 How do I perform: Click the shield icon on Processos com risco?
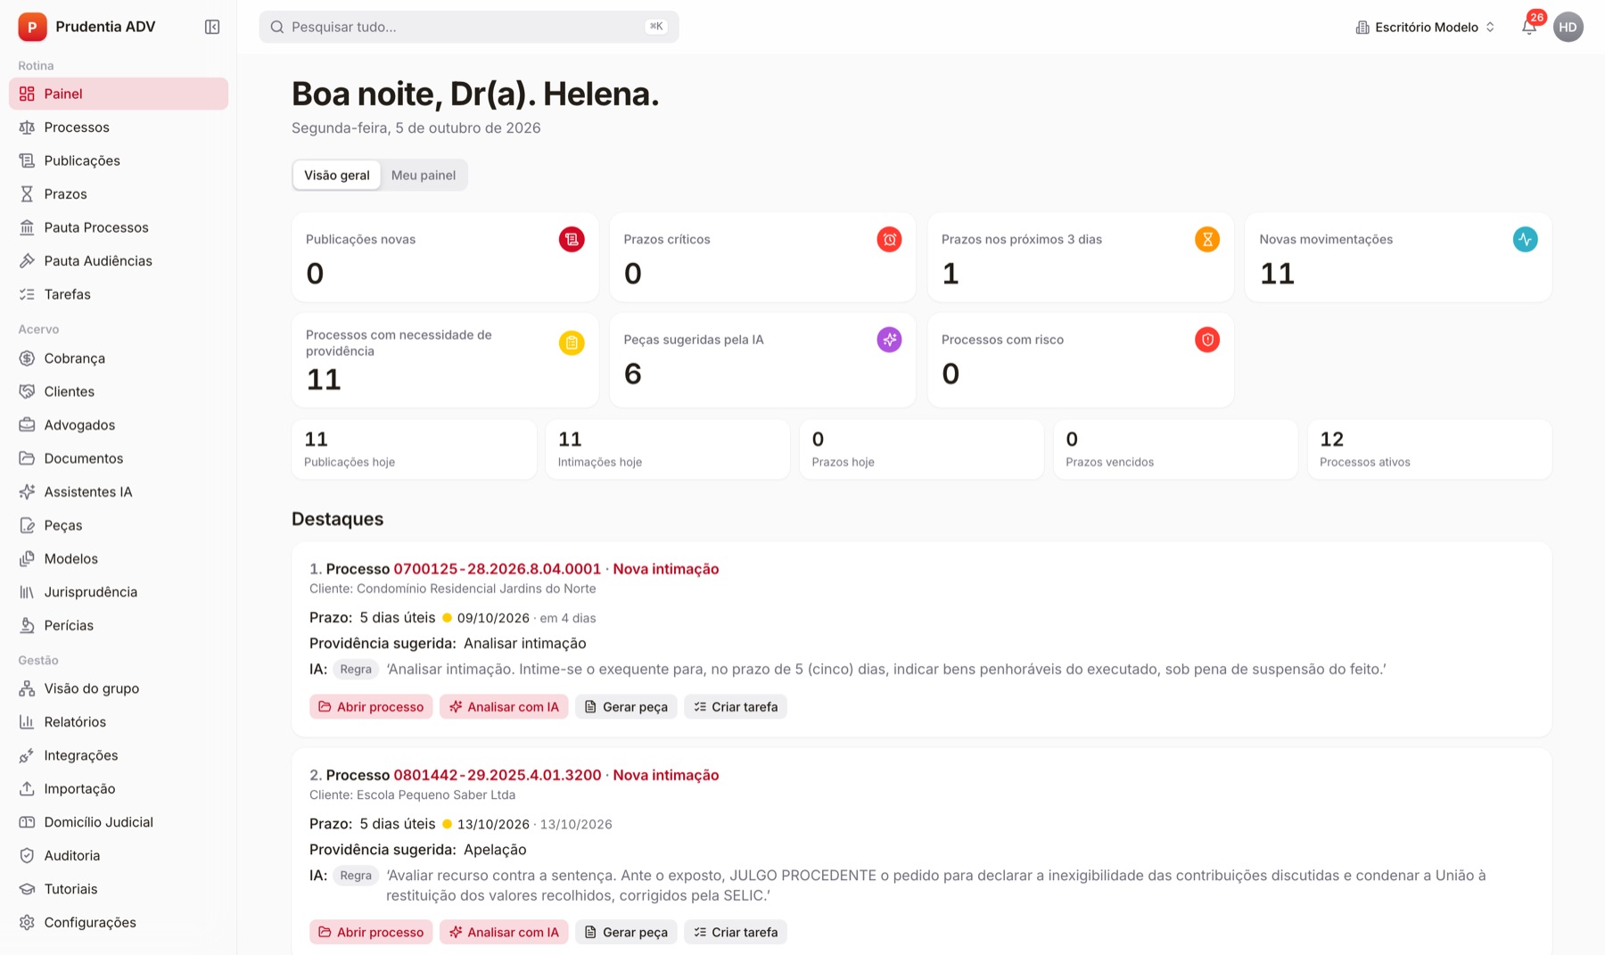[1207, 340]
